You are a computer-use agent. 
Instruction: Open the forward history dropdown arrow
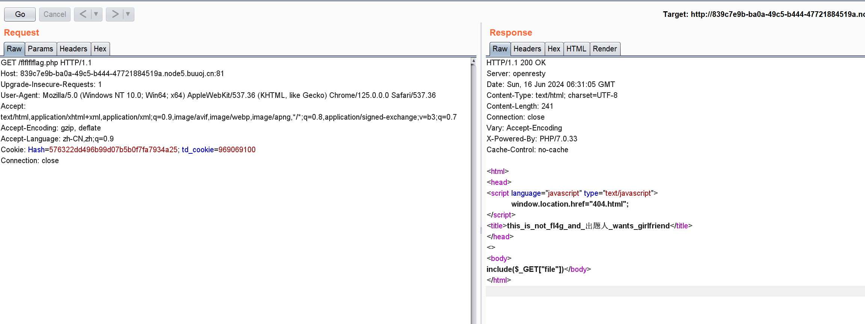coord(128,14)
